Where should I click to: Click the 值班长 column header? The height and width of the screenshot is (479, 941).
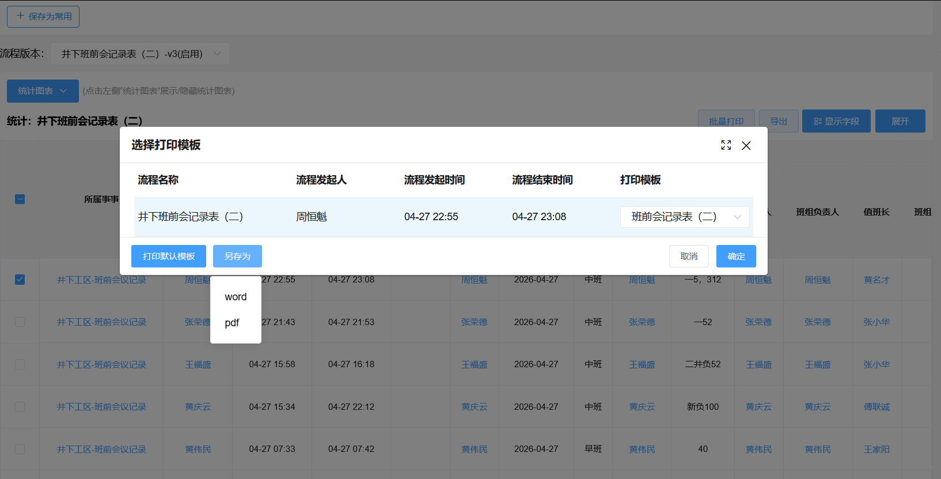[877, 212]
